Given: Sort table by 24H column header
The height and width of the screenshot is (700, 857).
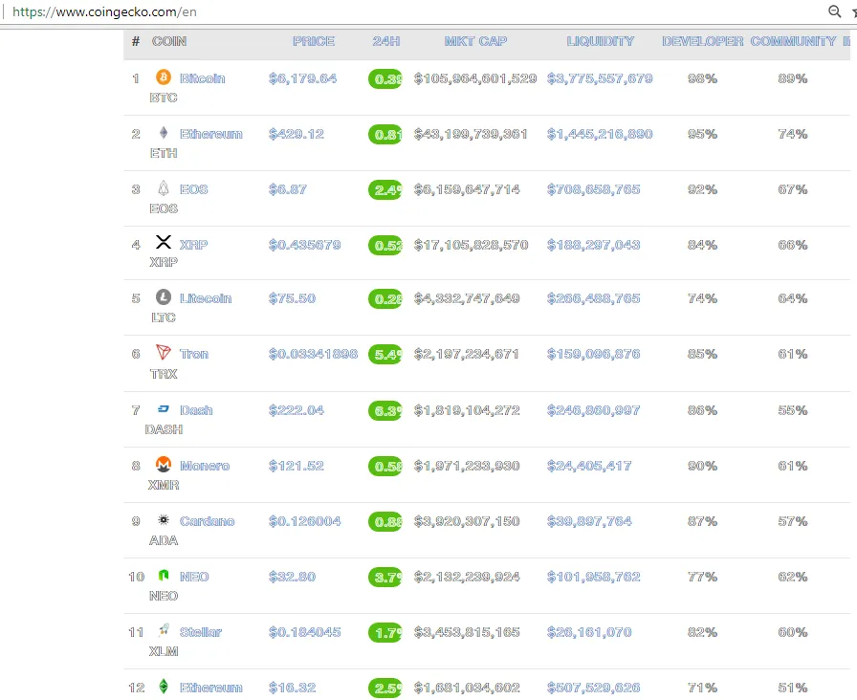Looking at the screenshot, I should click(386, 41).
